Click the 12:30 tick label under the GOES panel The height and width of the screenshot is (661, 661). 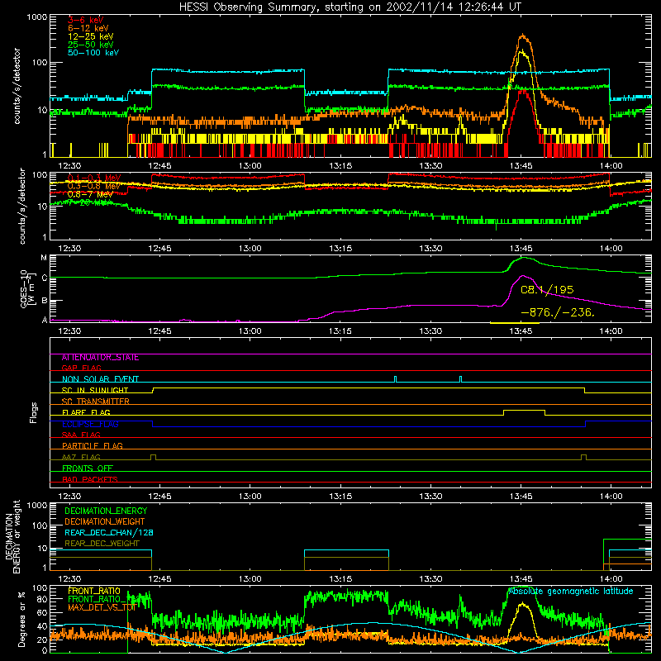69,331
